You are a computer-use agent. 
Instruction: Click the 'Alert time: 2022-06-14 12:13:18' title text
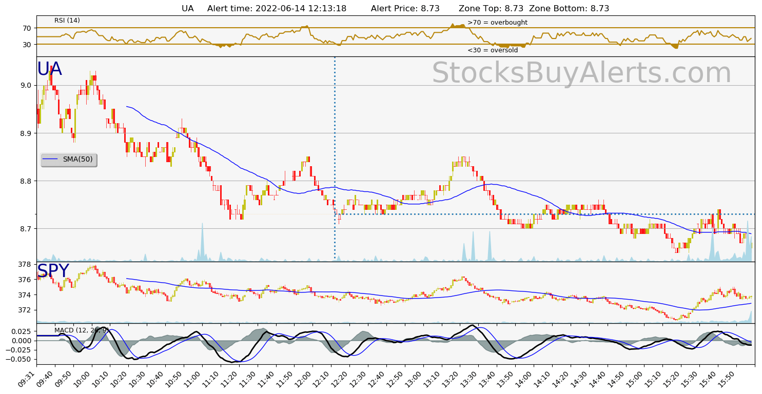[x=277, y=9]
